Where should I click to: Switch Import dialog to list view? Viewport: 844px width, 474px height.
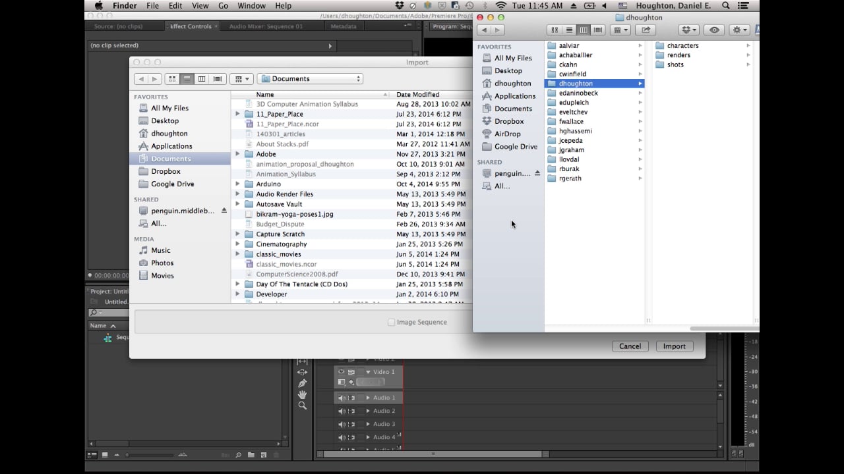pos(187,79)
